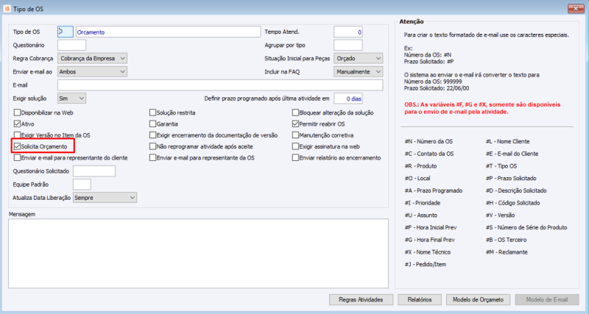The height and width of the screenshot is (314, 589).
Task: Select #E - E-mail do Cliente text
Action: click(x=512, y=154)
